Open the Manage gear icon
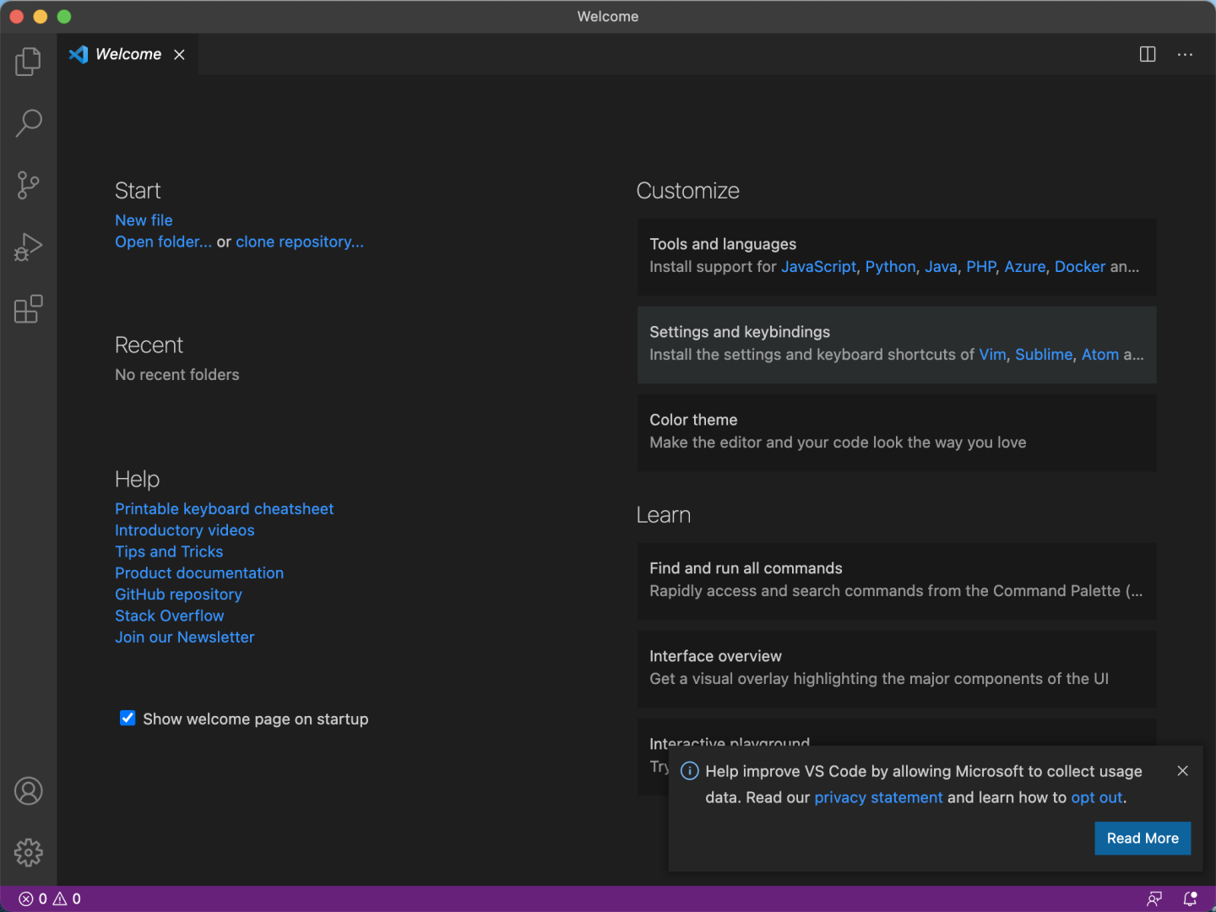 click(28, 853)
